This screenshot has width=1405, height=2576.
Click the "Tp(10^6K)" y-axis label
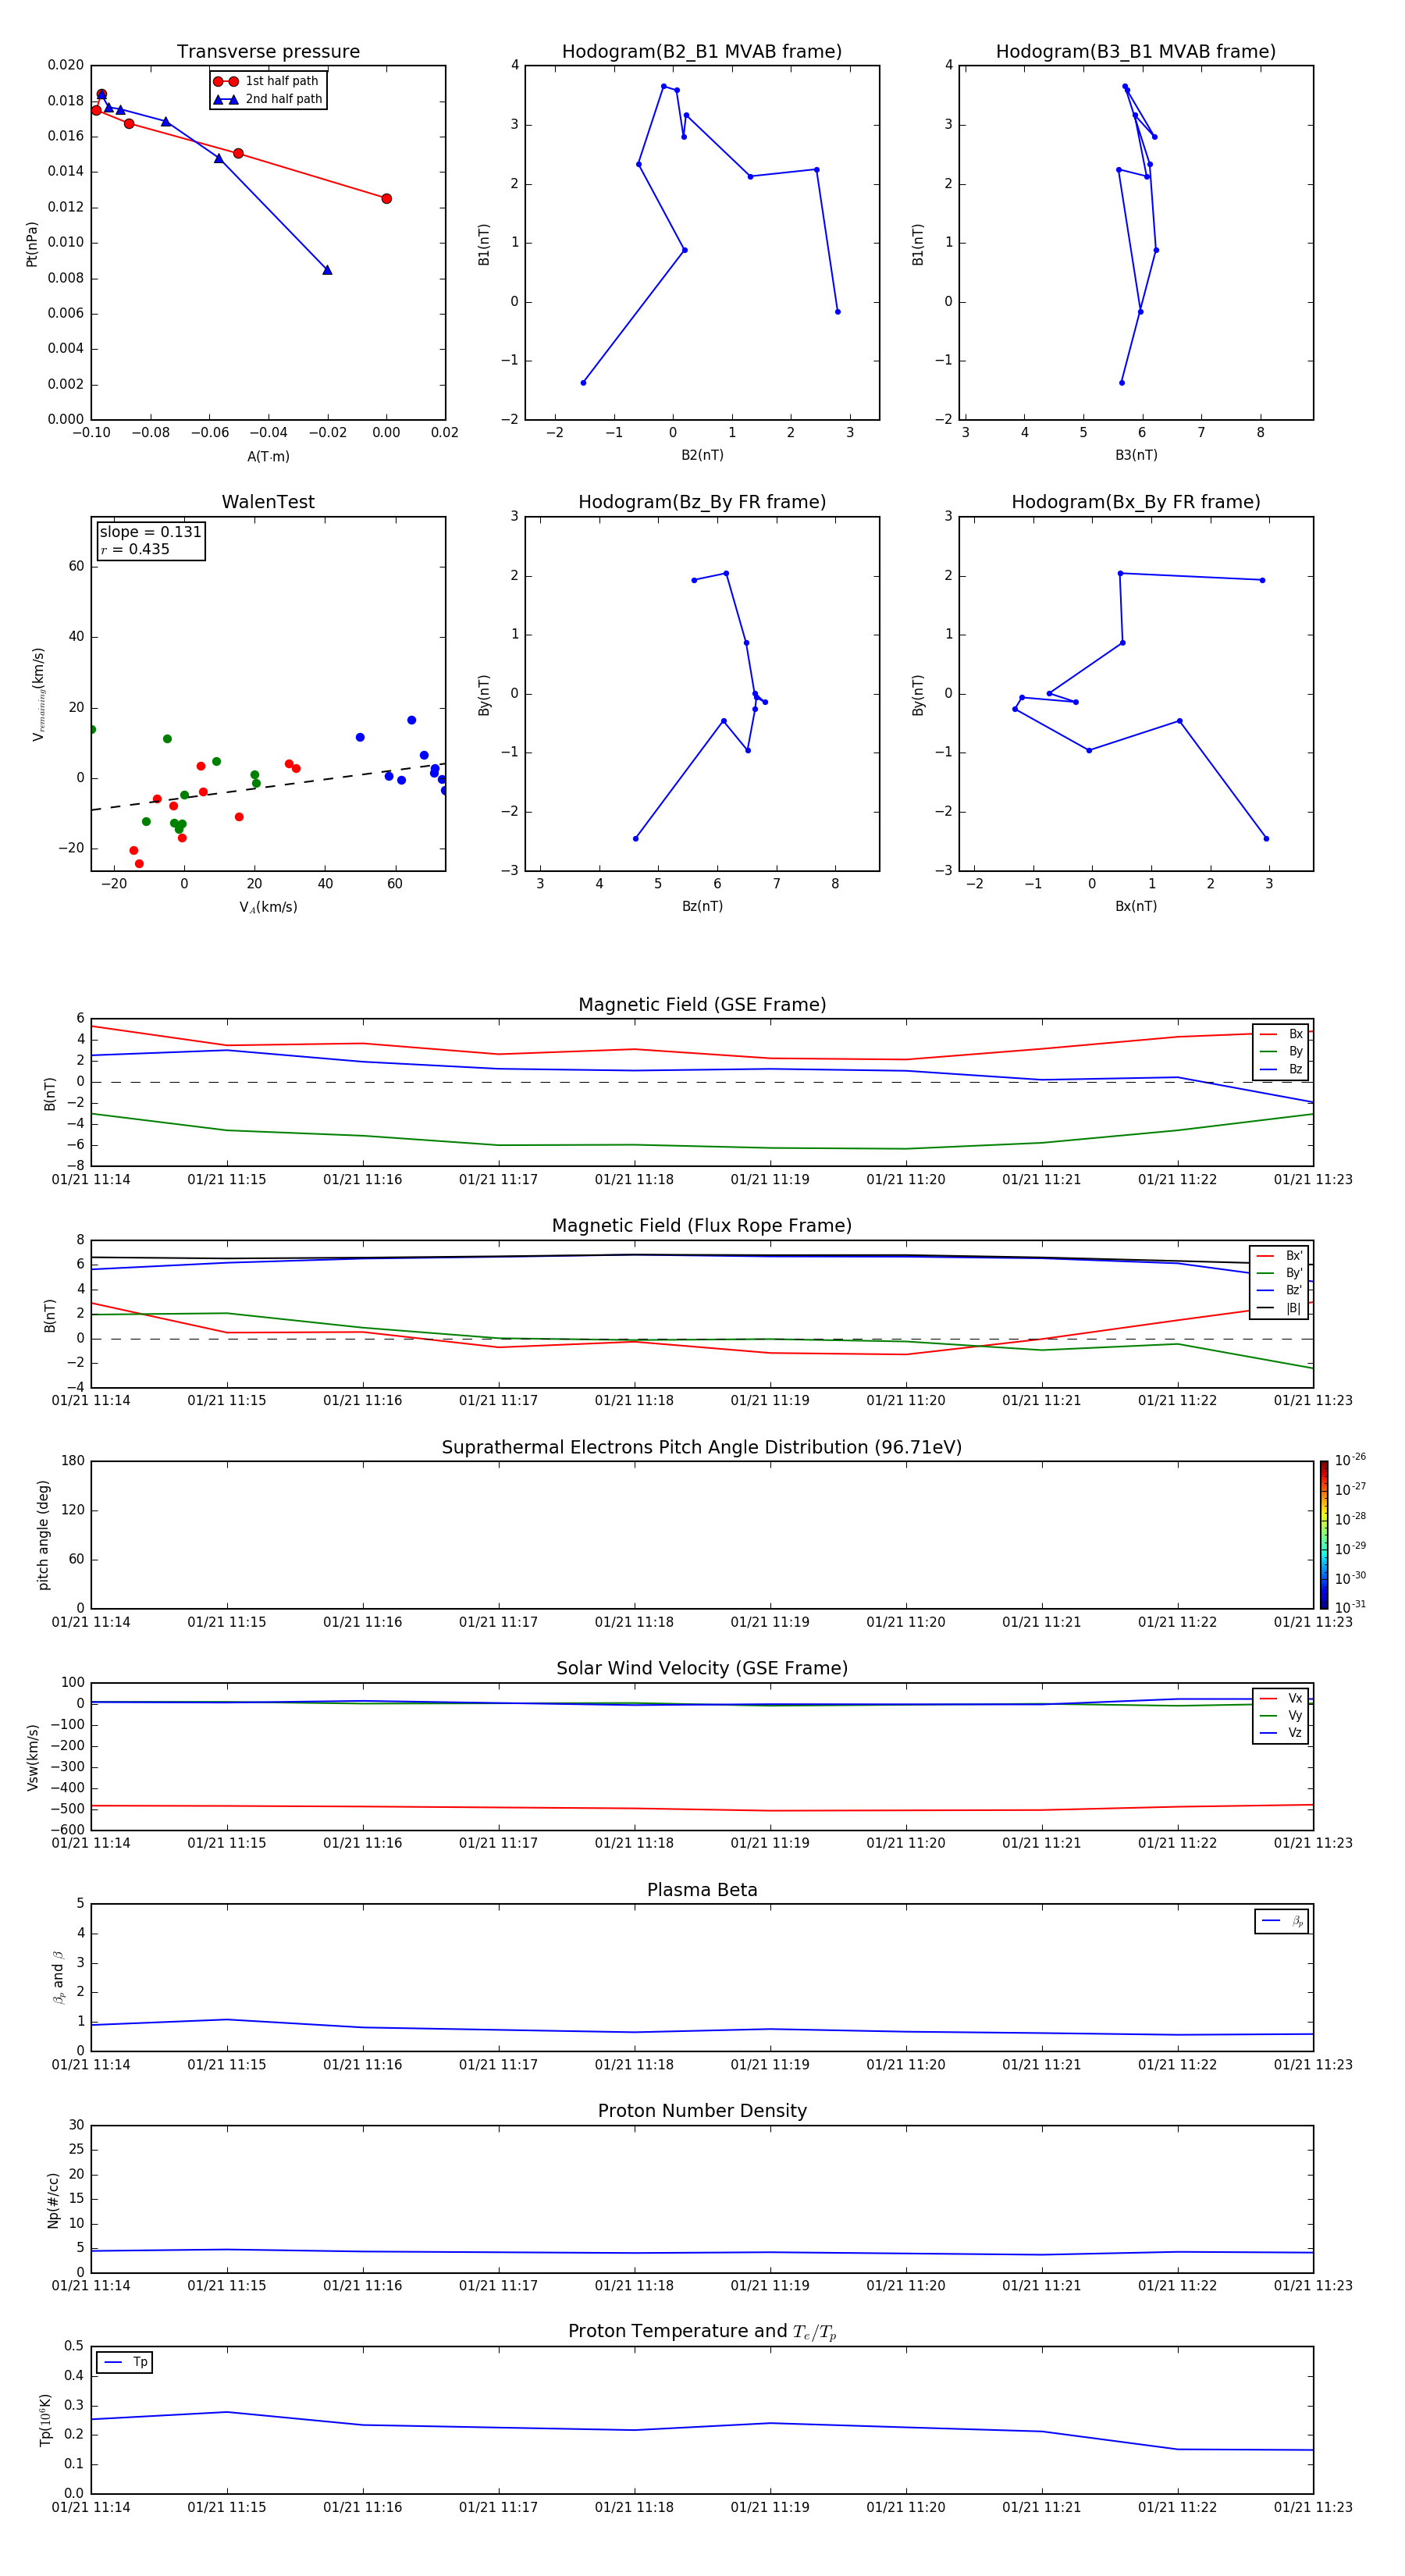point(45,2420)
